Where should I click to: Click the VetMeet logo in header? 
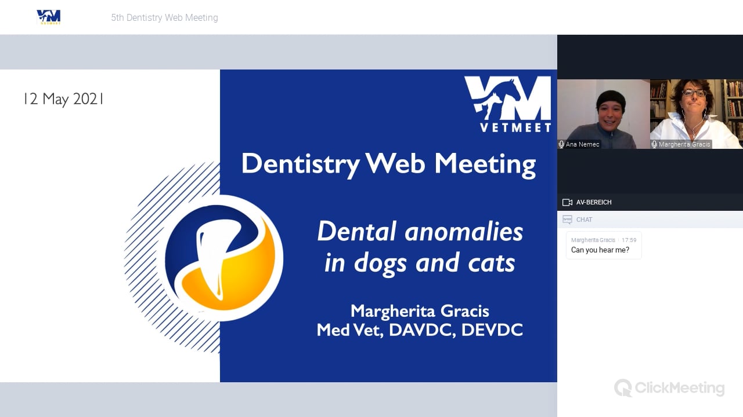(48, 17)
